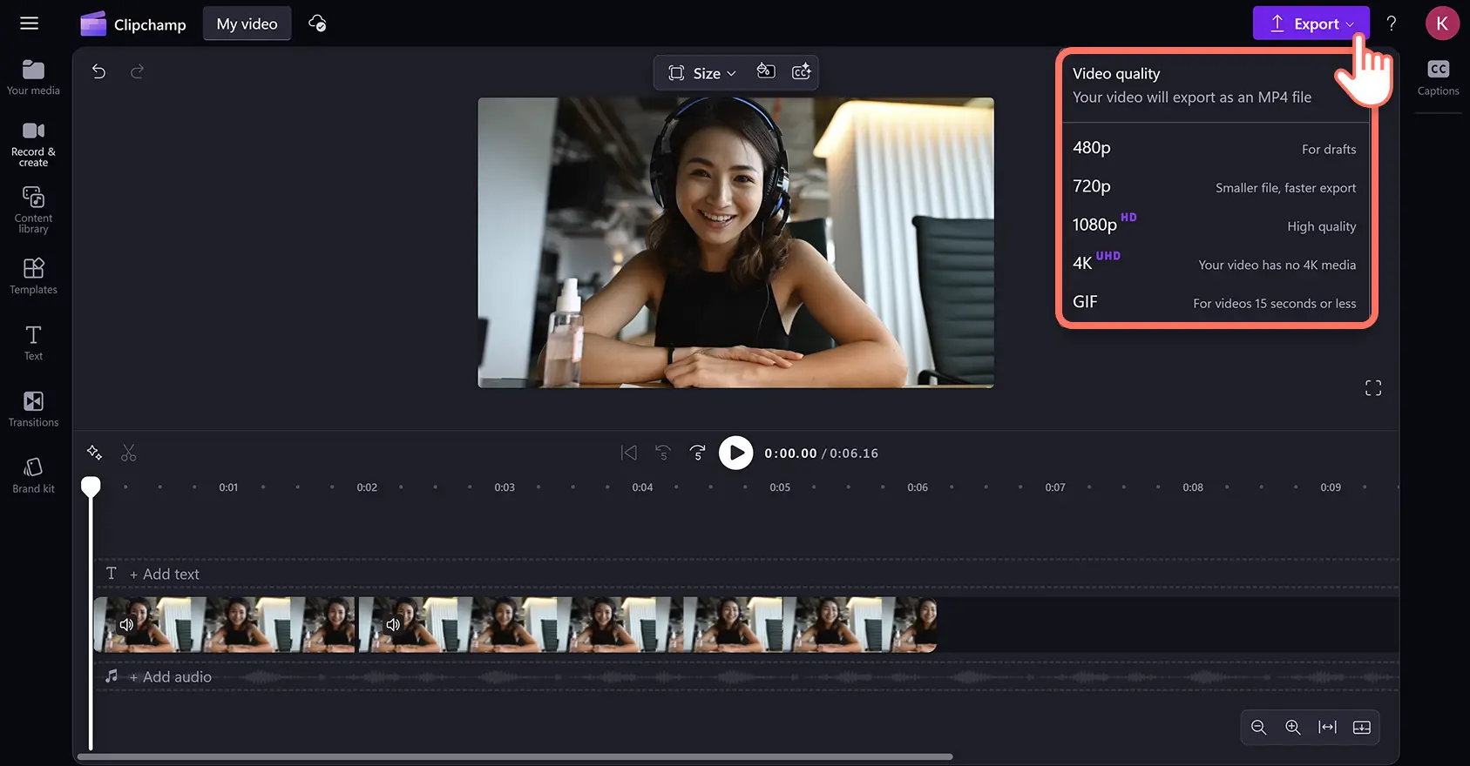The height and width of the screenshot is (766, 1470).
Task: Click the AI sparkle tool icon on timeline
Action: 94,453
